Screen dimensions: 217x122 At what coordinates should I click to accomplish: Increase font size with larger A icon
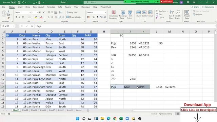(x=40, y=13)
